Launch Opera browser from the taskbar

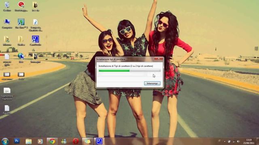[76, 141]
